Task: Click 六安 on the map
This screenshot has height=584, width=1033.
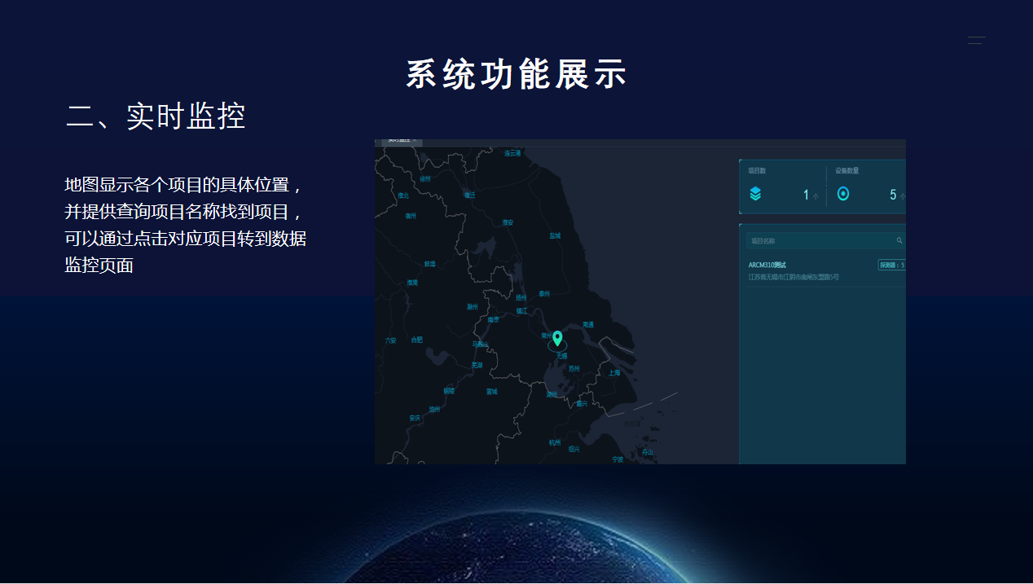Action: [x=390, y=340]
